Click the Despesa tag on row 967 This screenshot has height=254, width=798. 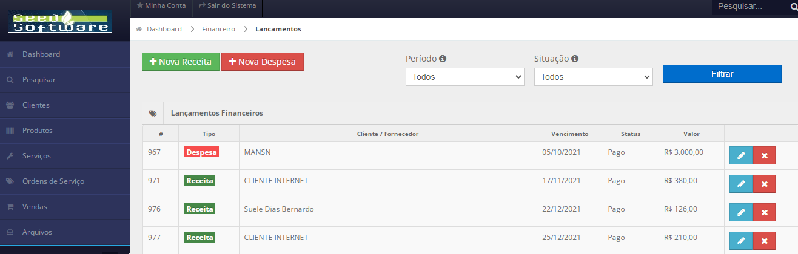click(x=201, y=152)
